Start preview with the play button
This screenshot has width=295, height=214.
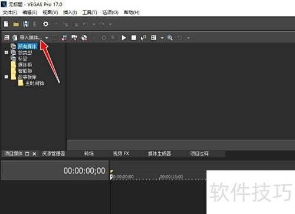[x=124, y=38]
